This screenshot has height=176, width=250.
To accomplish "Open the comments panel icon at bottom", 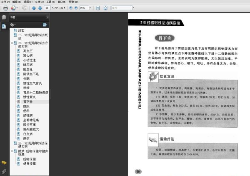I will [4, 163].
